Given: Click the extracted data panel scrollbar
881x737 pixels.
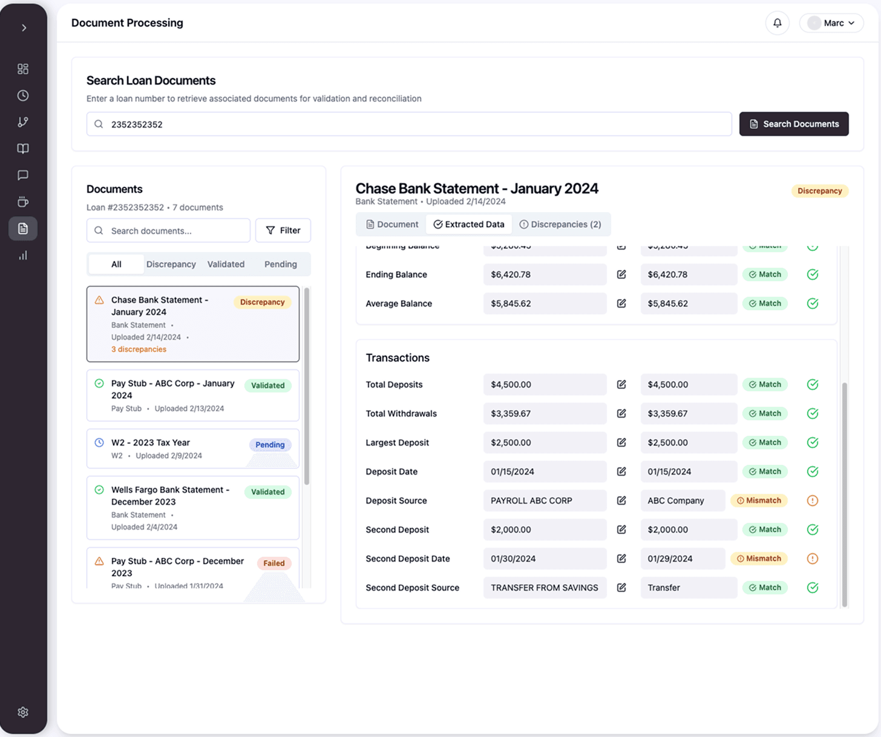Looking at the screenshot, I should [x=845, y=495].
